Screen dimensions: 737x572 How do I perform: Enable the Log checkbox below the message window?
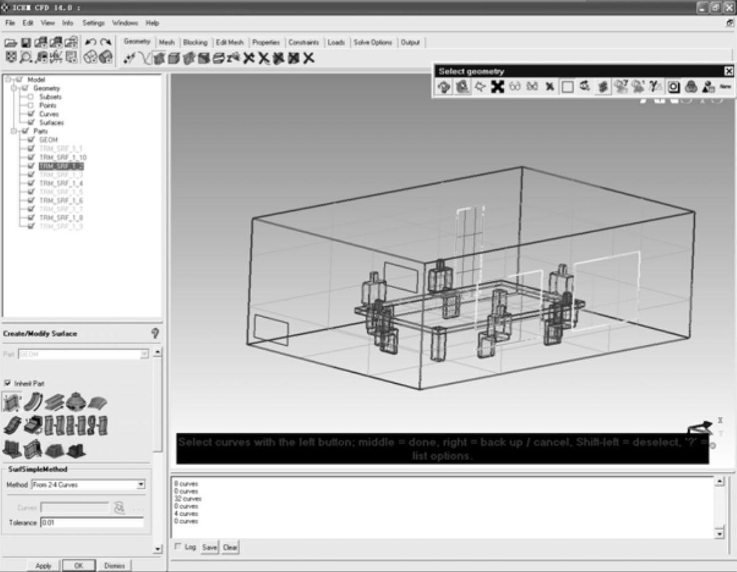pyautogui.click(x=178, y=547)
